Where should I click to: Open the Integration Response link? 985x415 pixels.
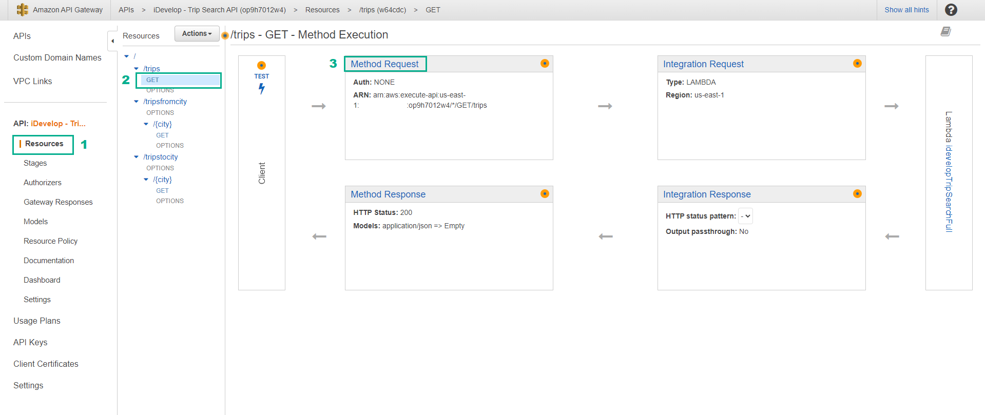pyautogui.click(x=707, y=194)
